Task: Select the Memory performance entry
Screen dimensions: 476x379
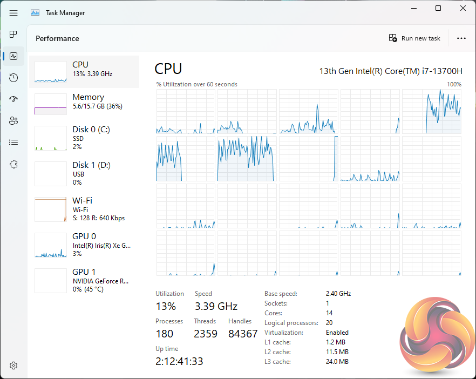Action: (84, 104)
